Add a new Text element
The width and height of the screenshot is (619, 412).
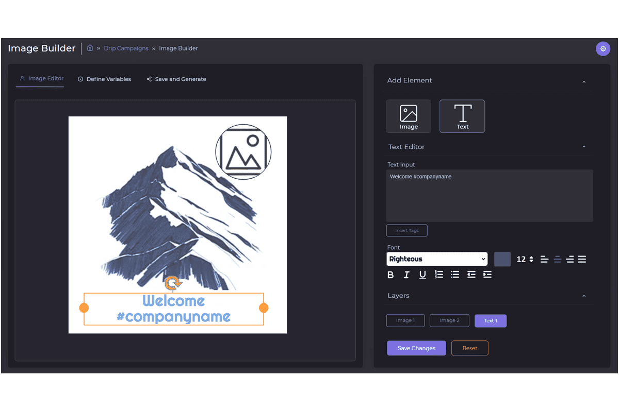(462, 116)
